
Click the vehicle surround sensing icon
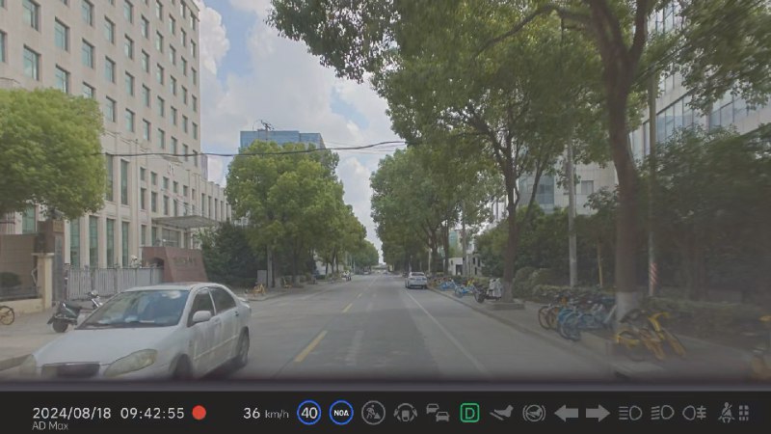coord(405,413)
